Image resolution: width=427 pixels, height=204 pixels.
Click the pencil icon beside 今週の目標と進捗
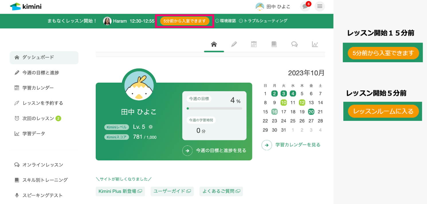pyautogui.click(x=17, y=73)
